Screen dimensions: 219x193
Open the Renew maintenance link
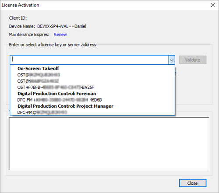(x=60, y=35)
